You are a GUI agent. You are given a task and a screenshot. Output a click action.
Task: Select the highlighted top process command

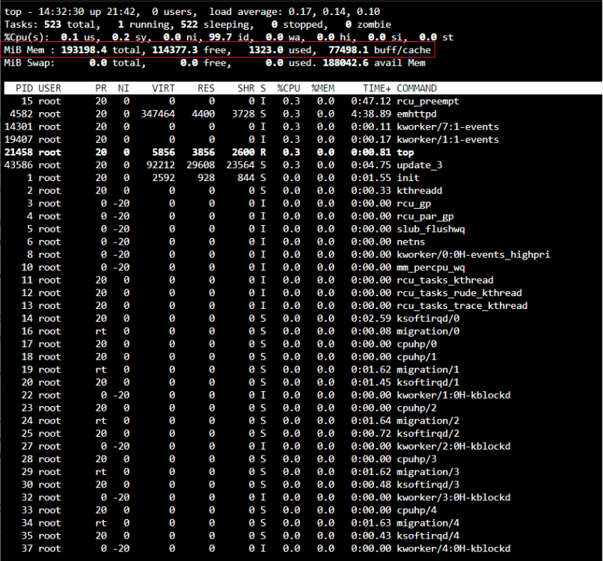(405, 153)
